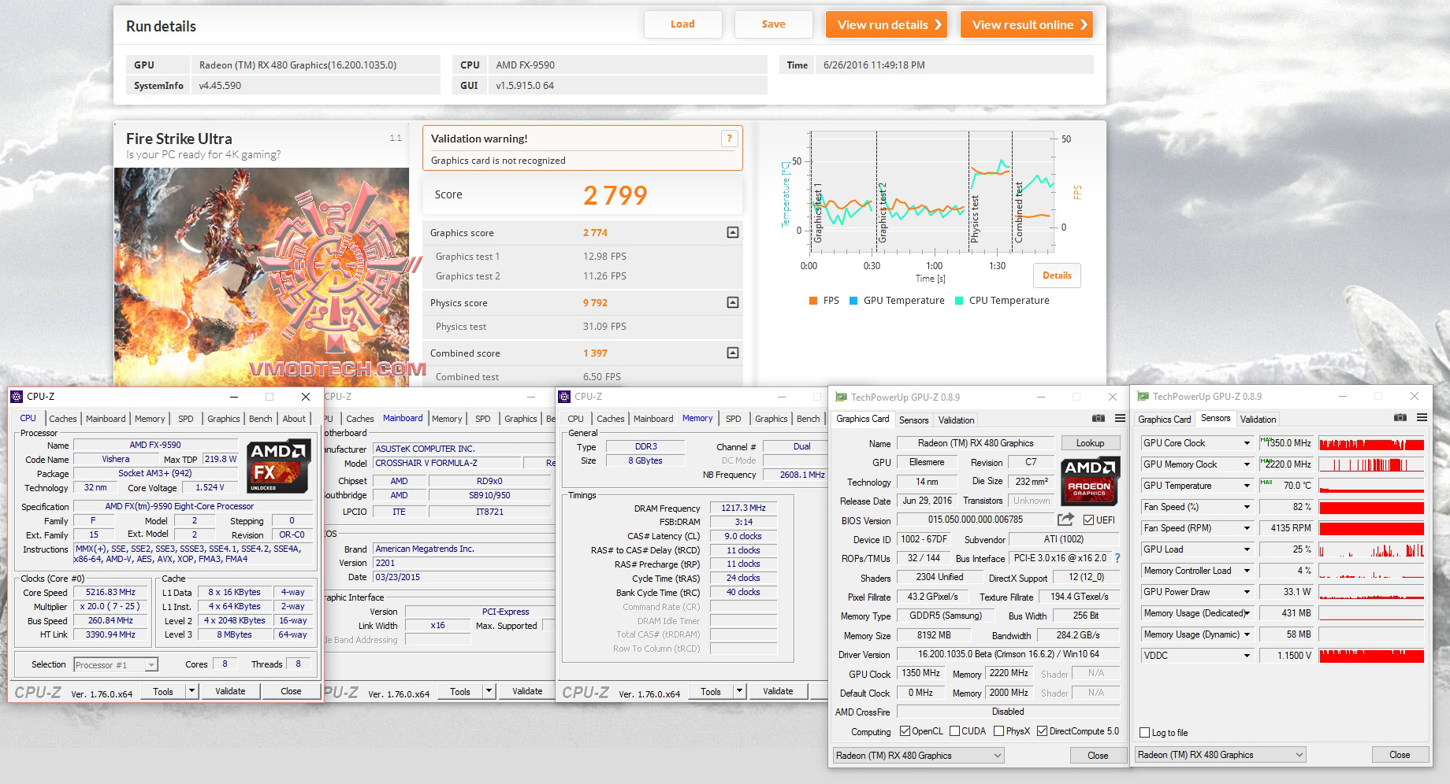
Task: Click the 2 799 overall score value
Action: 615,195
